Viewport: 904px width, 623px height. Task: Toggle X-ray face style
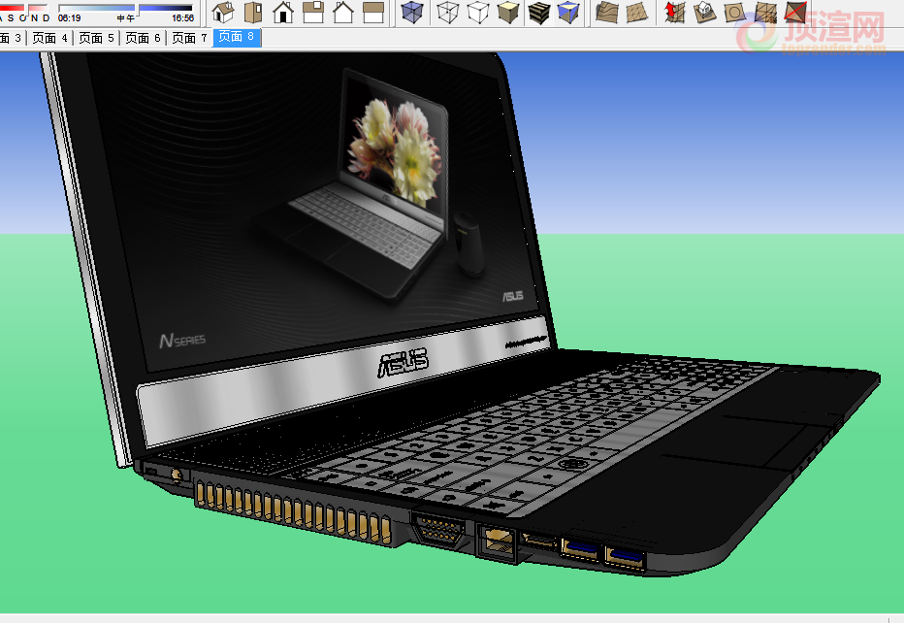[411, 12]
